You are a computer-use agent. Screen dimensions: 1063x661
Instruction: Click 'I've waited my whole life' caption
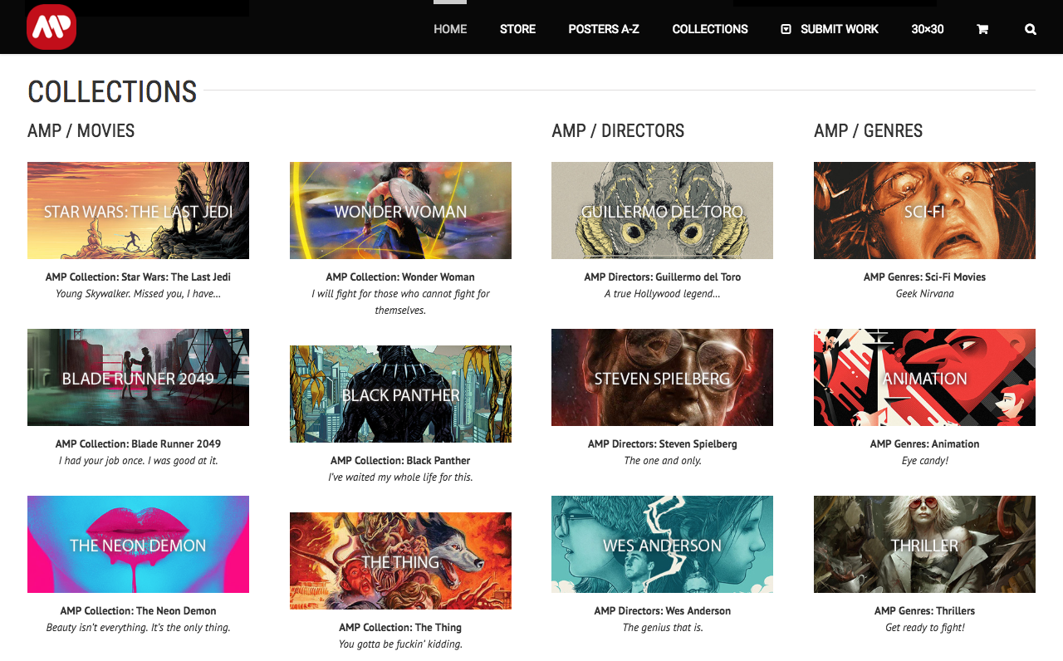pos(400,477)
